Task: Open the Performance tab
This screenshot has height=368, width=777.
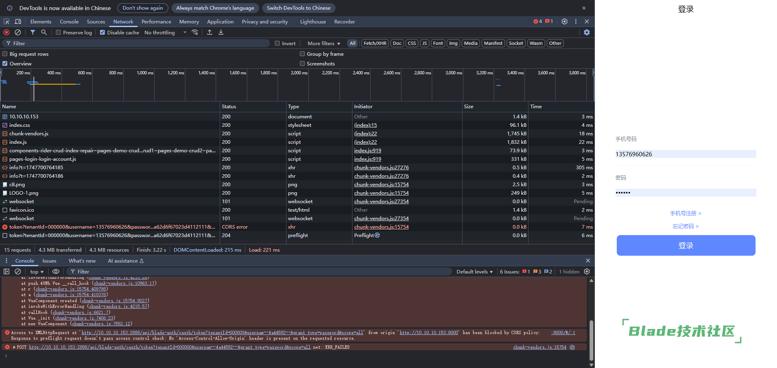Action: tap(156, 21)
